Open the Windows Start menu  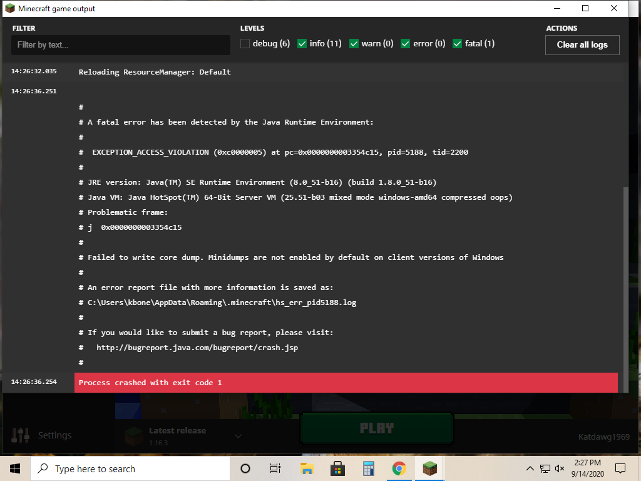point(15,468)
